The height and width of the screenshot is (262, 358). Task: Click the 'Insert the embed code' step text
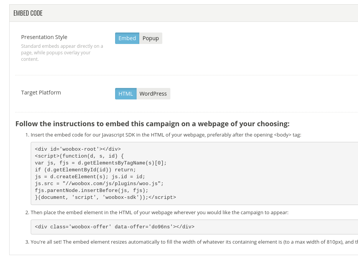click(166, 135)
